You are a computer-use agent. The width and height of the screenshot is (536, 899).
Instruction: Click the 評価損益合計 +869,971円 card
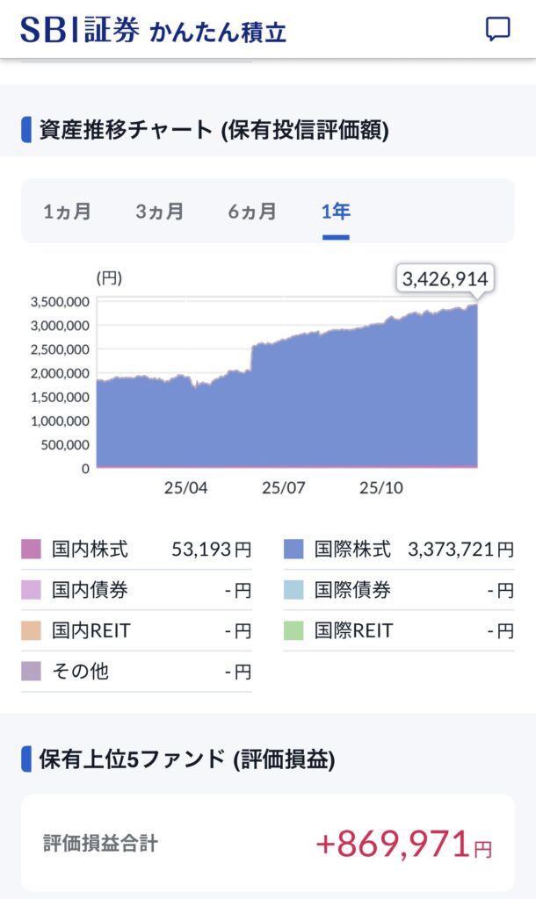point(267,844)
